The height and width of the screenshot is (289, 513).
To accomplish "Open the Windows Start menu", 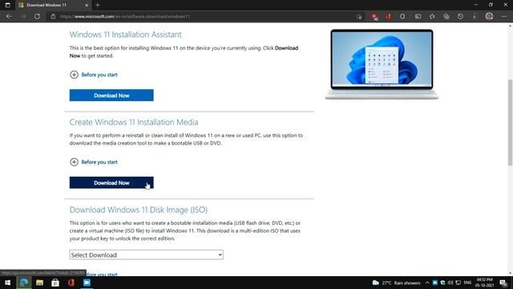I will point(7,283).
